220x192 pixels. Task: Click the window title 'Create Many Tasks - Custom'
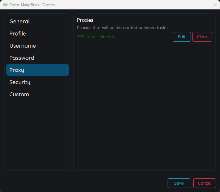coord(32,5)
